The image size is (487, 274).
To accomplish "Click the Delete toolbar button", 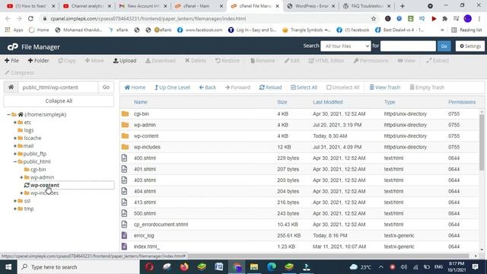I will pos(196,61).
